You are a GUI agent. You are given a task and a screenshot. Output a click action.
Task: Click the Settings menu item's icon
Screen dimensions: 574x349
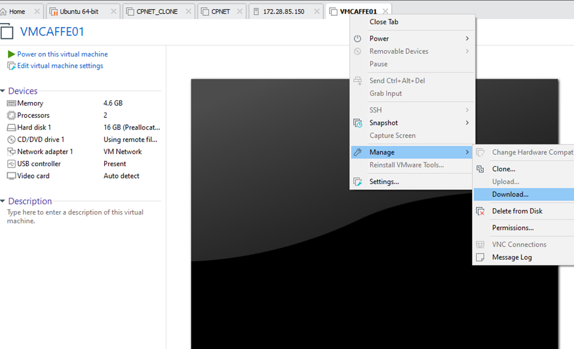coord(358,182)
